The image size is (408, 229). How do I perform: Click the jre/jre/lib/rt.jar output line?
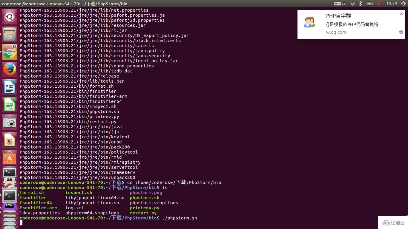(73, 30)
